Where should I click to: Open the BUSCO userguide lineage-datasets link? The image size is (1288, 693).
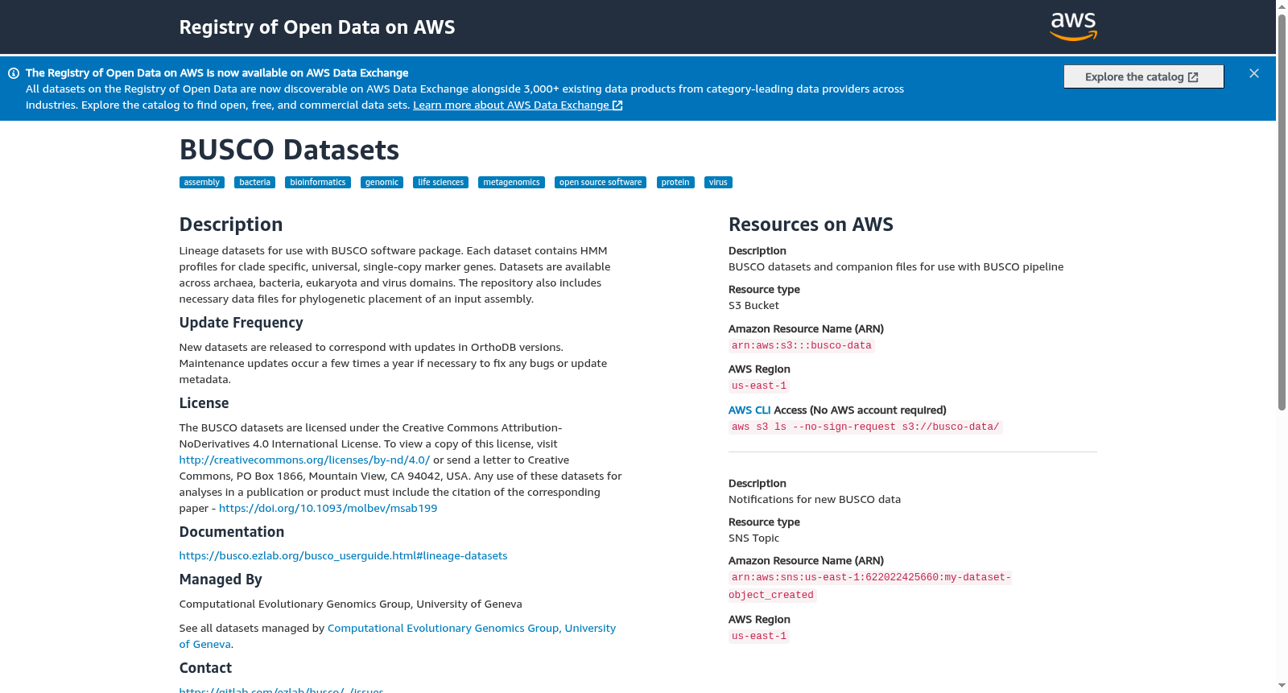coord(343,555)
